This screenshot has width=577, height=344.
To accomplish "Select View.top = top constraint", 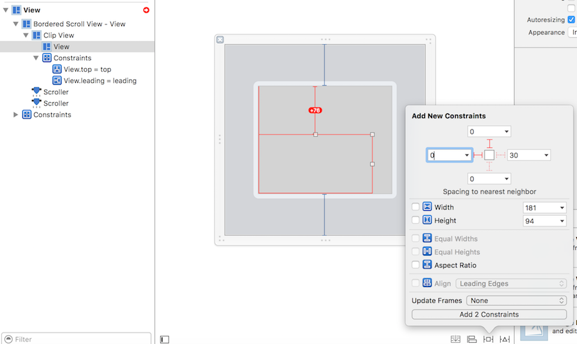I will coord(87,69).
